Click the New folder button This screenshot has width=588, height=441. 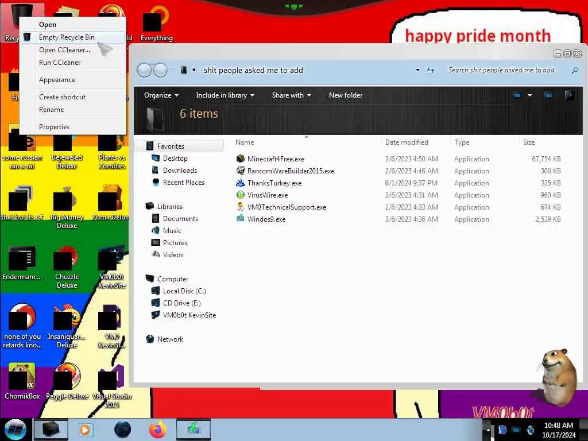[x=346, y=95]
